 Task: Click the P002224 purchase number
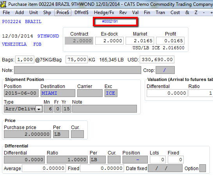tap(11, 22)
